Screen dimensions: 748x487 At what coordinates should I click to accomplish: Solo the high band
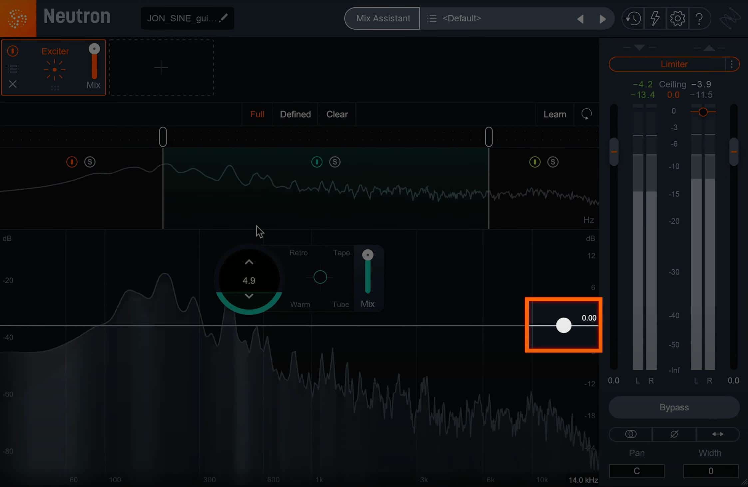click(x=553, y=162)
